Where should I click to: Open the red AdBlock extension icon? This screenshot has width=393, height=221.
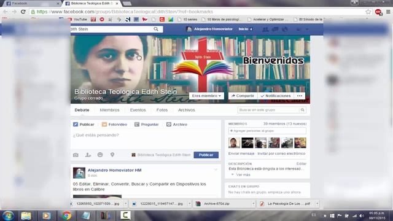pos(378,12)
